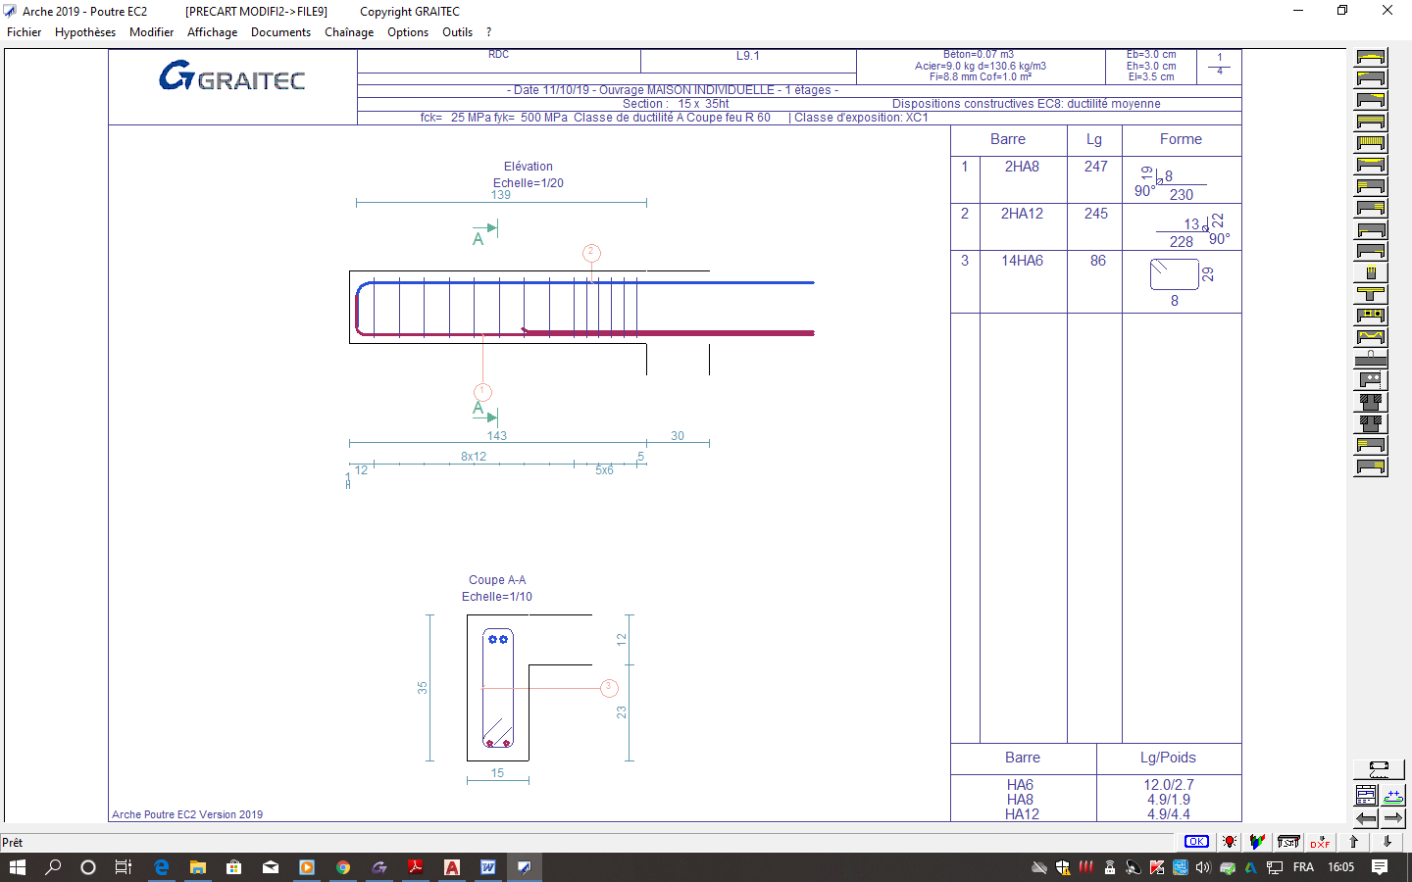The image size is (1412, 882).
Task: Click the RDC level label
Action: tap(498, 55)
